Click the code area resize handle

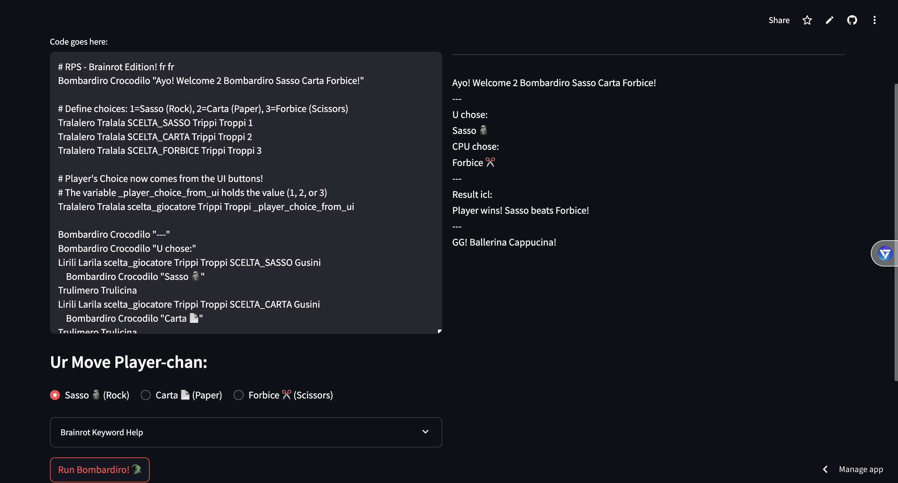pos(439,331)
